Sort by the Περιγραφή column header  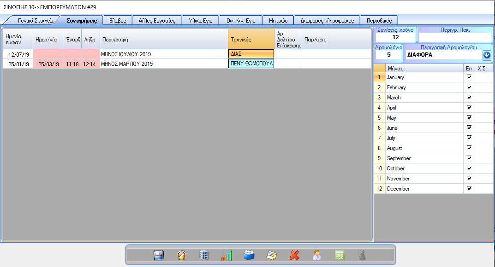tap(163, 40)
